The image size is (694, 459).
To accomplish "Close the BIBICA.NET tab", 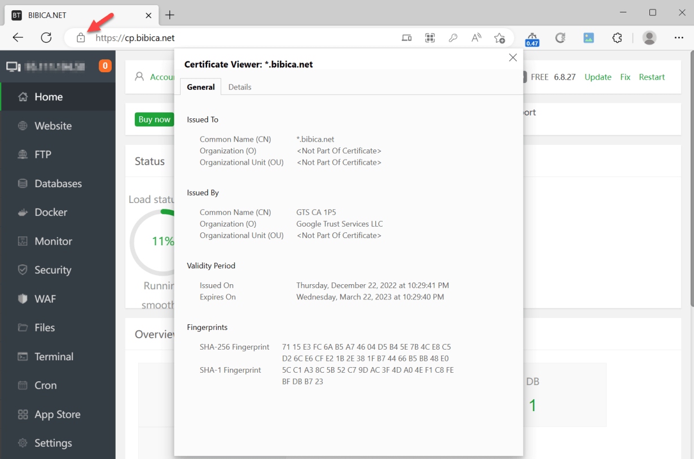I will [149, 15].
